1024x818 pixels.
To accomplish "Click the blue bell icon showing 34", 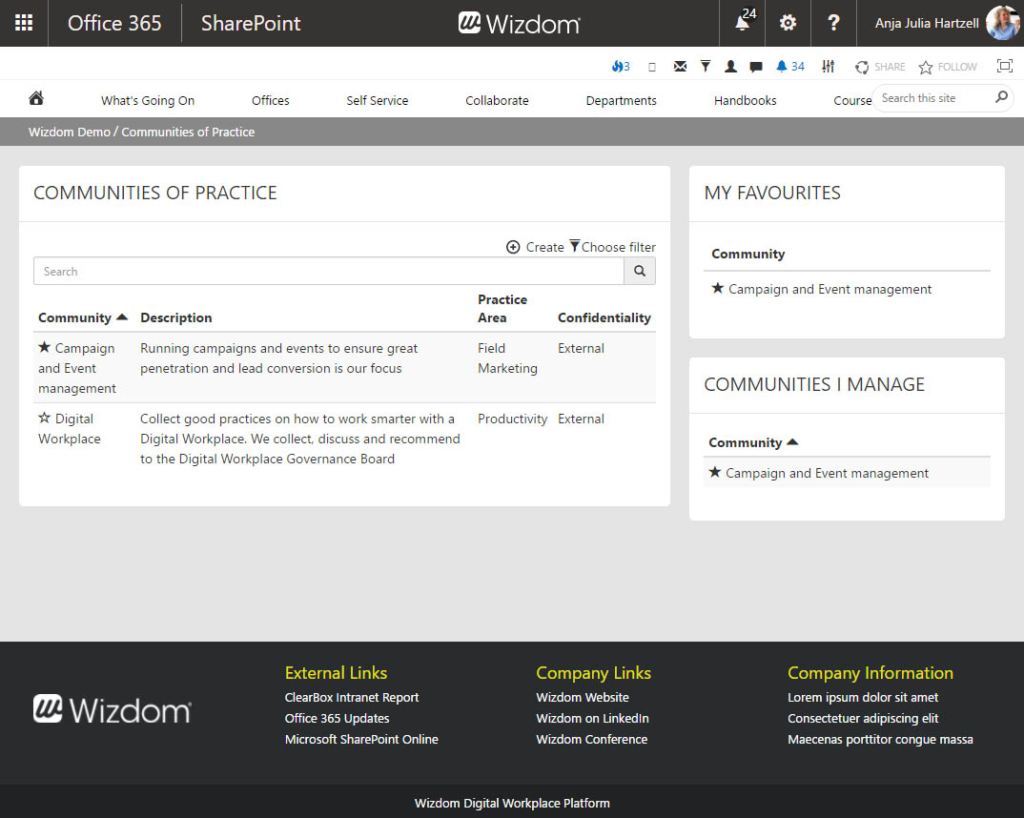I will pyautogui.click(x=789, y=66).
